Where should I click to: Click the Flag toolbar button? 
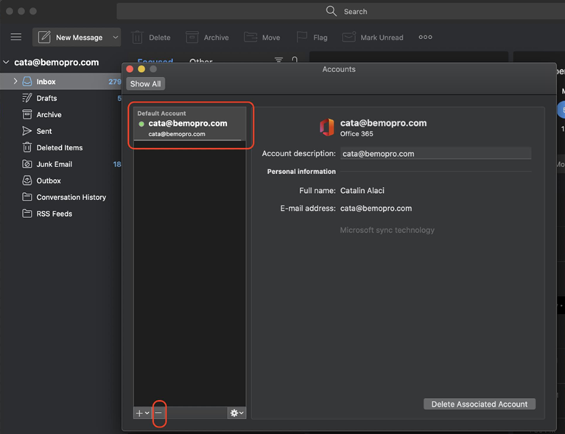[312, 37]
